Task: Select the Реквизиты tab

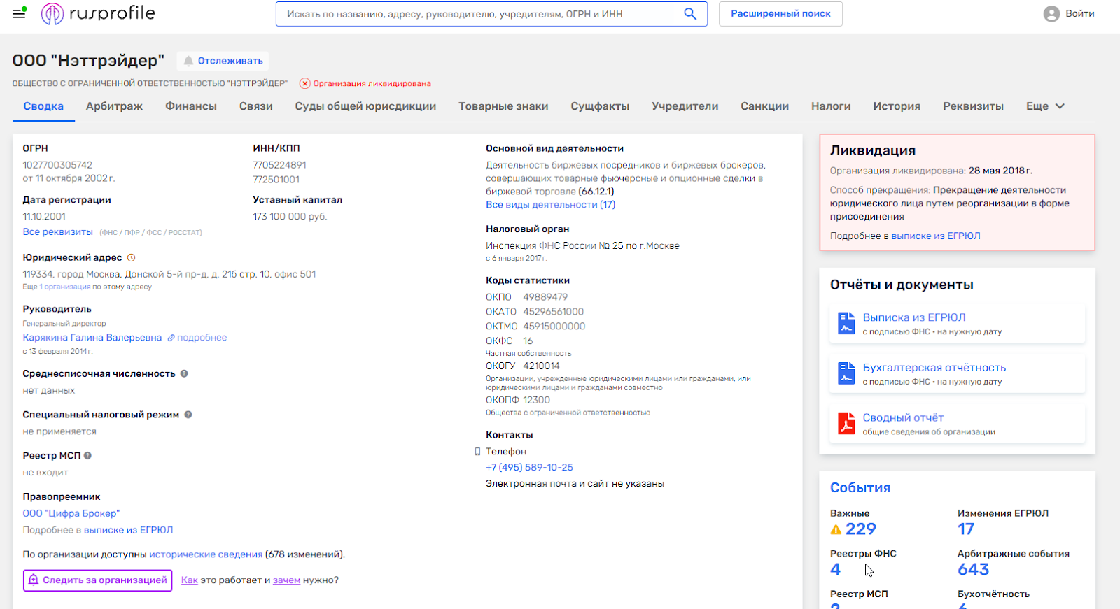Action: coord(973,106)
